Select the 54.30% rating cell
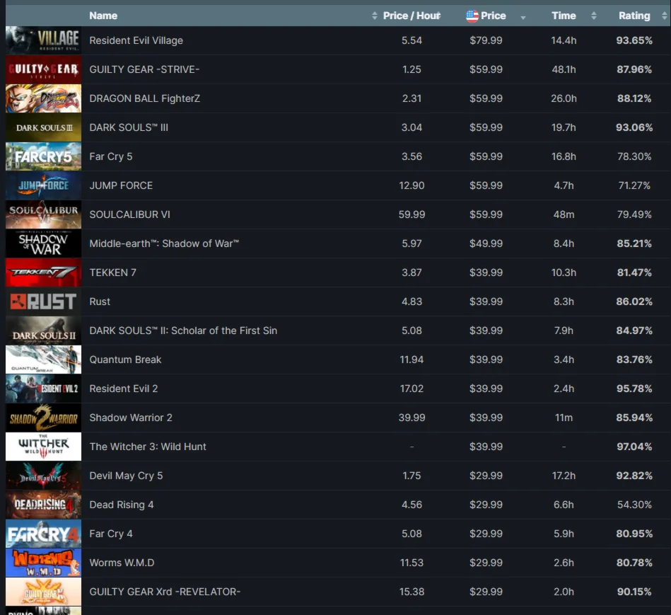This screenshot has height=615, width=671. (634, 505)
